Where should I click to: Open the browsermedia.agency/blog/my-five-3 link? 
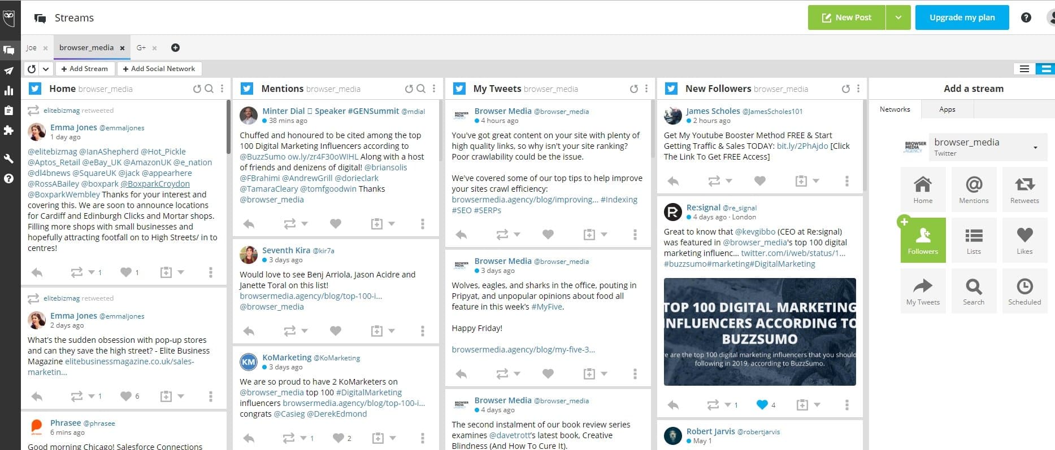click(523, 350)
